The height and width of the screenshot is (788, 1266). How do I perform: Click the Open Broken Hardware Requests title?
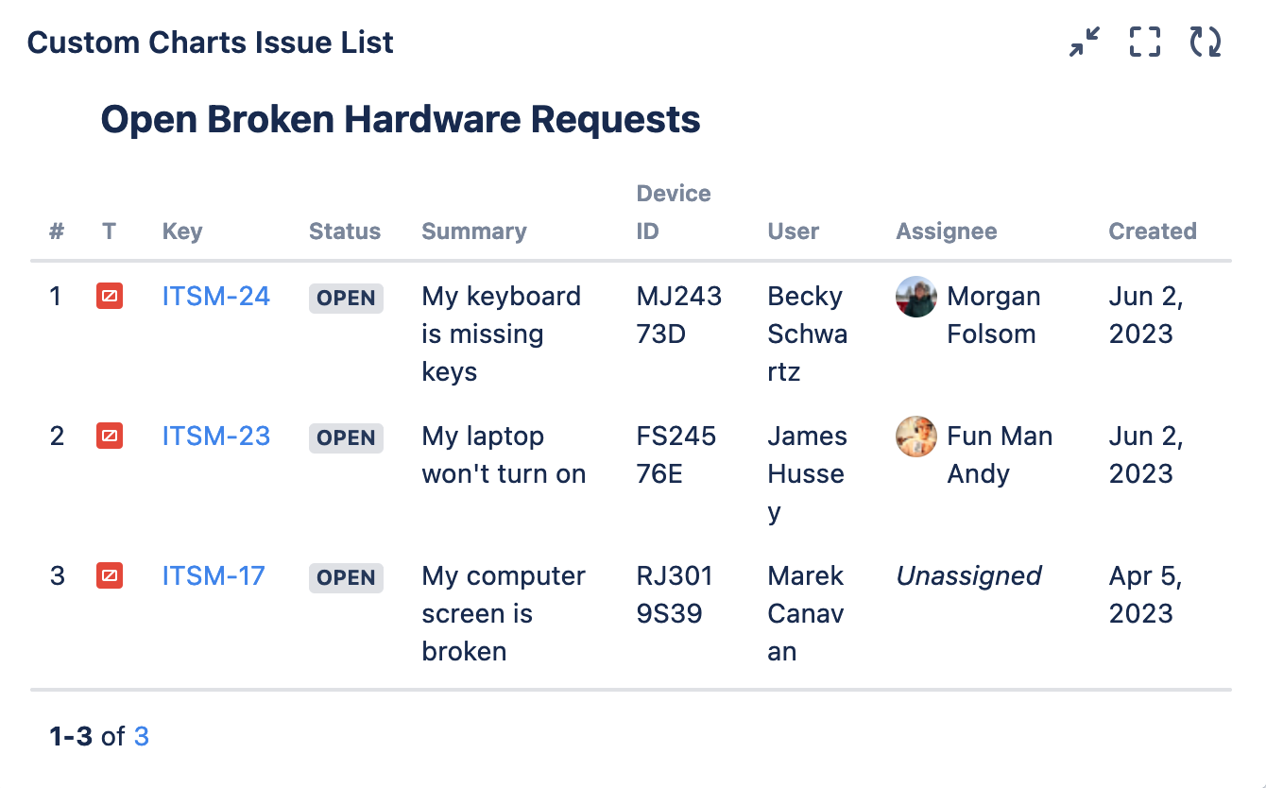click(401, 119)
